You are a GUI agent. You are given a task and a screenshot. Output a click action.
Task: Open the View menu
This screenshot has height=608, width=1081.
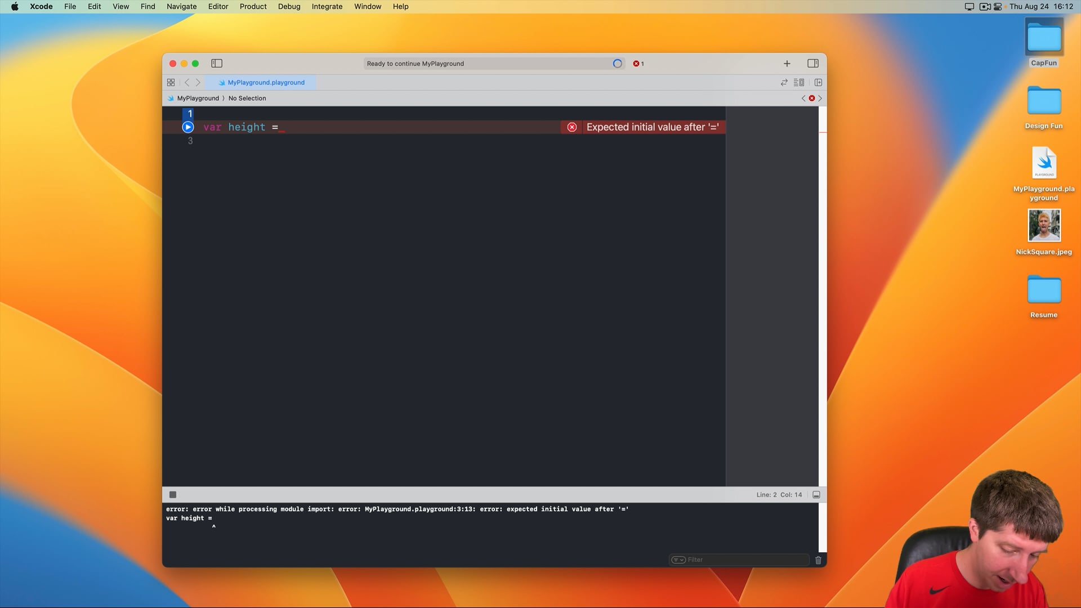click(120, 7)
